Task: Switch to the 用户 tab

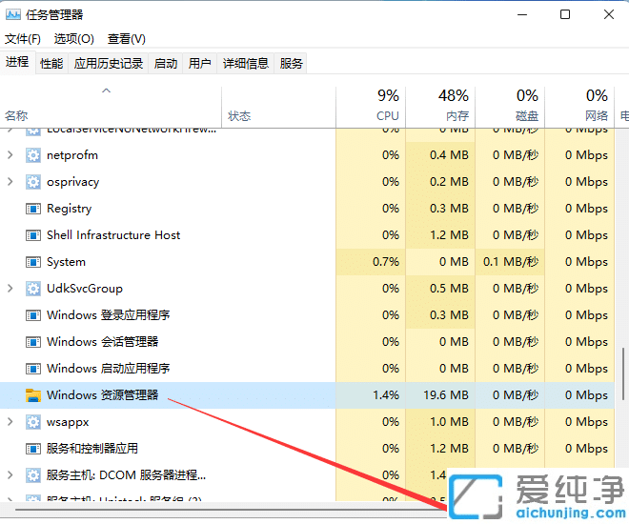Action: point(200,63)
